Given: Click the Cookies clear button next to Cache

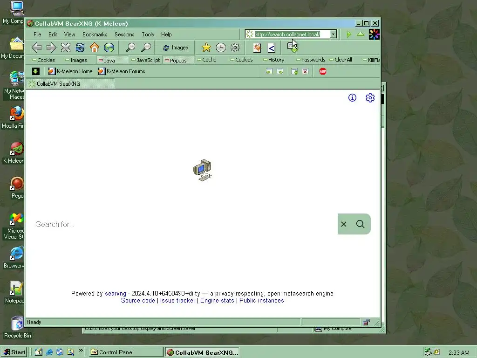Looking at the screenshot, I should (242, 60).
